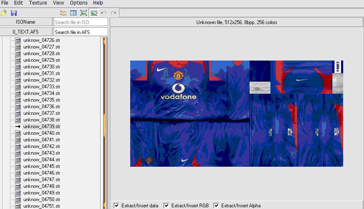Select unknow_04731.str in the file list
The image size is (364, 209).
(x=42, y=73)
